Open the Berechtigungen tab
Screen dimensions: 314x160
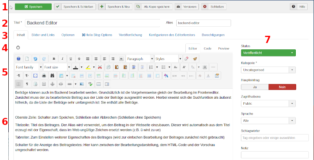(213, 35)
